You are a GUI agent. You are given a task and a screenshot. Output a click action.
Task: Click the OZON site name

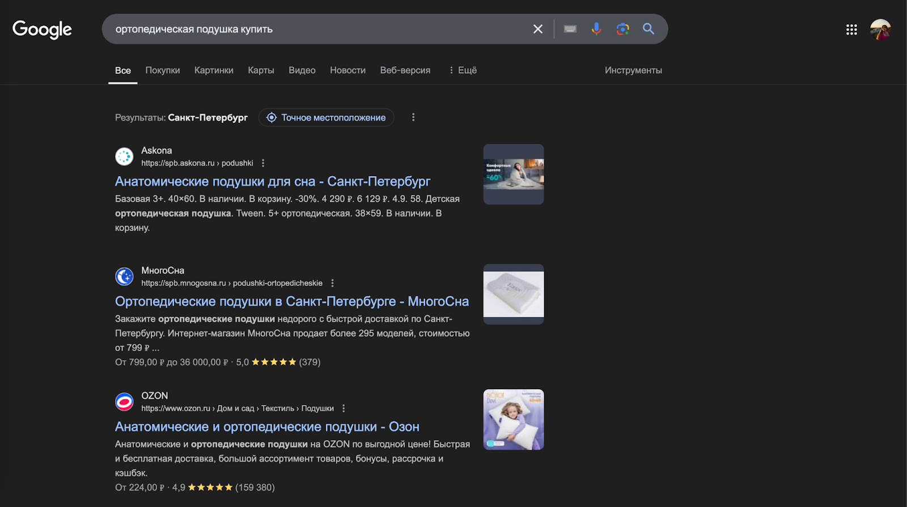pos(155,396)
